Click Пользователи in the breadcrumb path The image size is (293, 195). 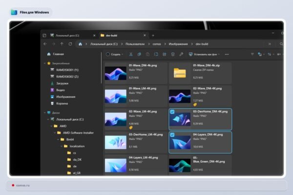[135, 44]
